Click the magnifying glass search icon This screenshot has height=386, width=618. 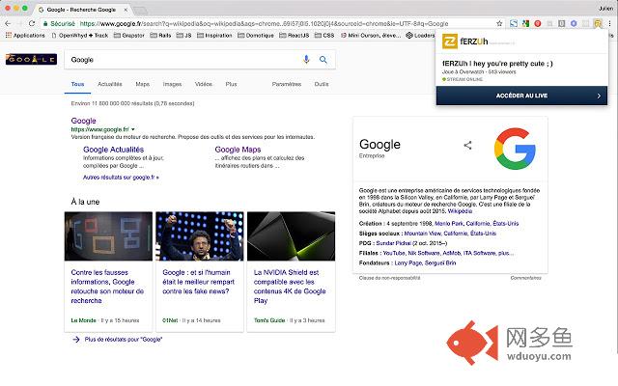click(323, 60)
